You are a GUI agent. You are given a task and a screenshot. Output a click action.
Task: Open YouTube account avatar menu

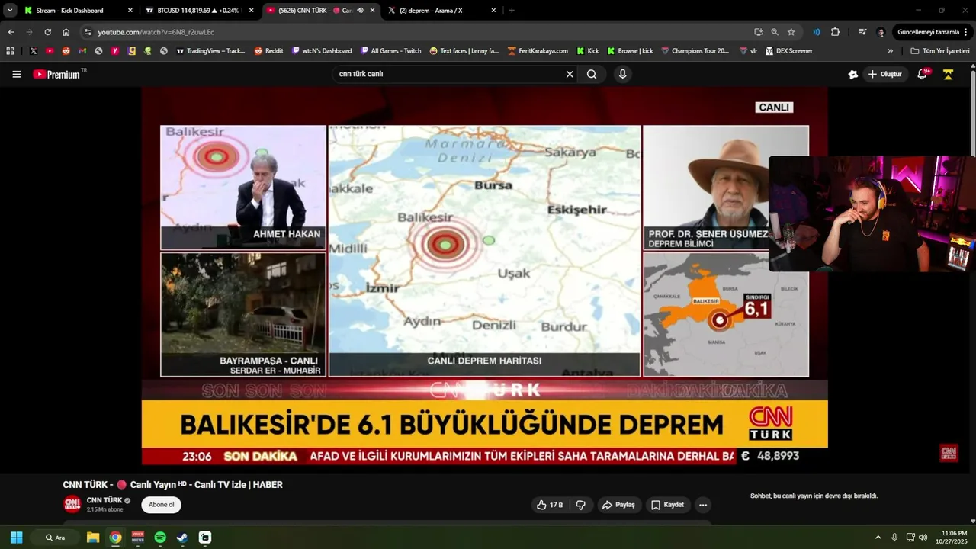click(949, 74)
